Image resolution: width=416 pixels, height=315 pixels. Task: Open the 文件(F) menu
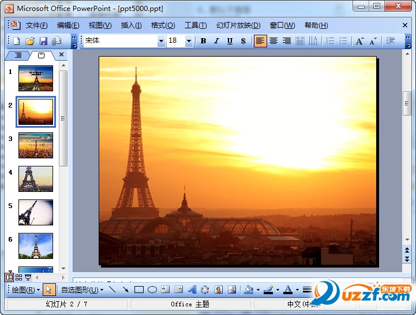[36, 25]
